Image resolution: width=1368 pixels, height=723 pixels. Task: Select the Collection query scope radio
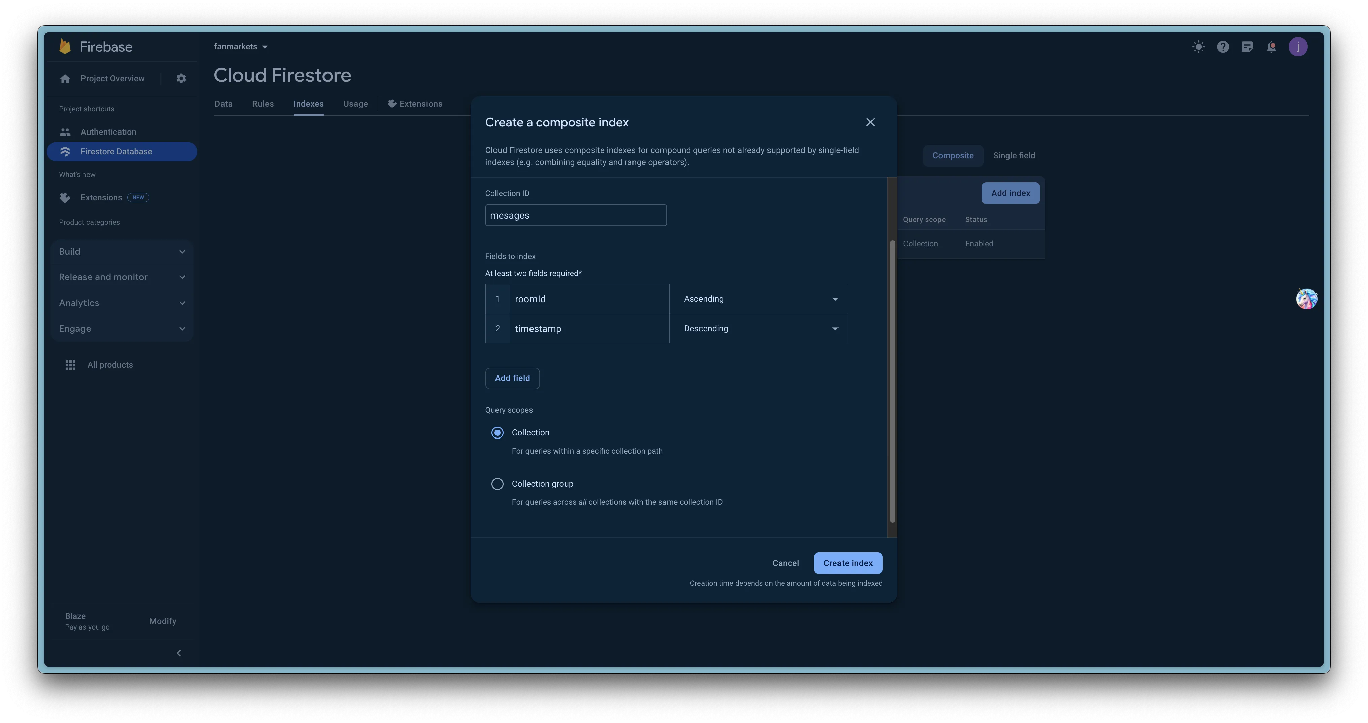pos(497,433)
